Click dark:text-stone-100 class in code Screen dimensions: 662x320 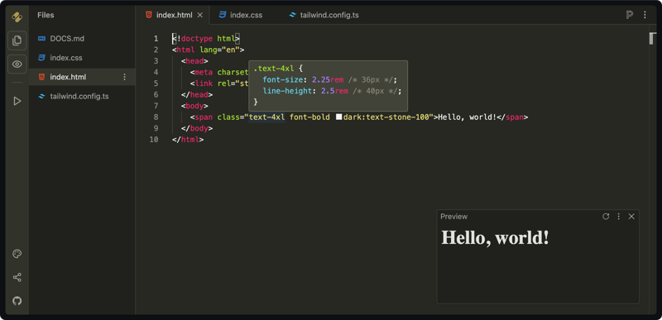(x=386, y=117)
